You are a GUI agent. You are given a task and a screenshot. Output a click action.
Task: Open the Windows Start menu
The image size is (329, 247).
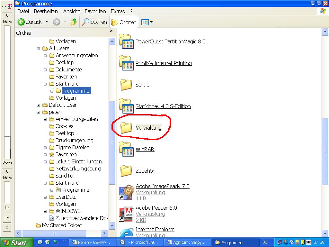coord(16,242)
